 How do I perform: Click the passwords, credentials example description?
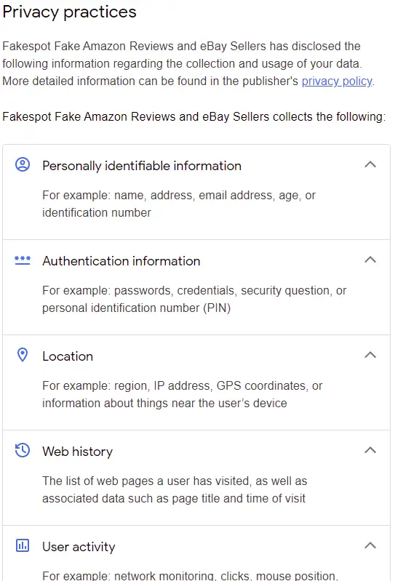click(x=194, y=299)
